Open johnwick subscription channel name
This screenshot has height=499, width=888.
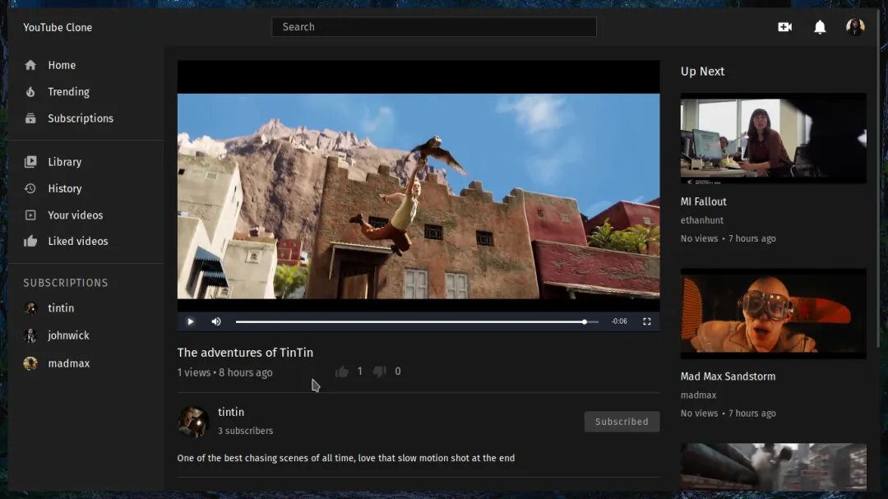click(x=68, y=335)
